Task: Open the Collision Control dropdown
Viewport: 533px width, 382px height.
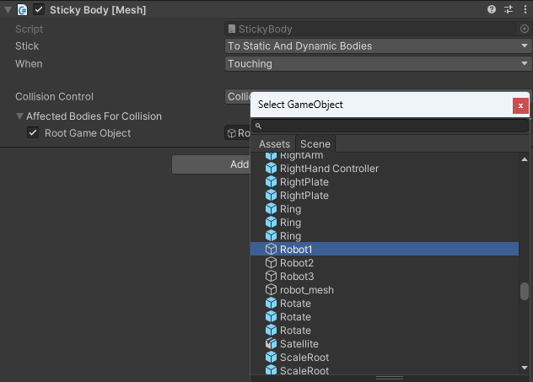Action: [238, 97]
